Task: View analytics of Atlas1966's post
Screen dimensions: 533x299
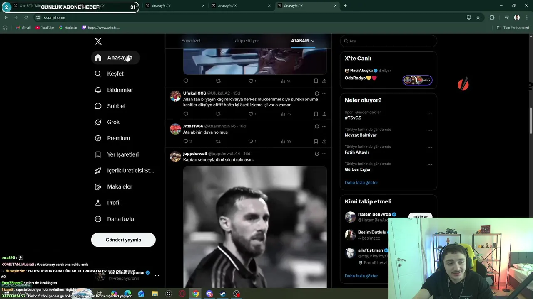Action: pos(286,141)
